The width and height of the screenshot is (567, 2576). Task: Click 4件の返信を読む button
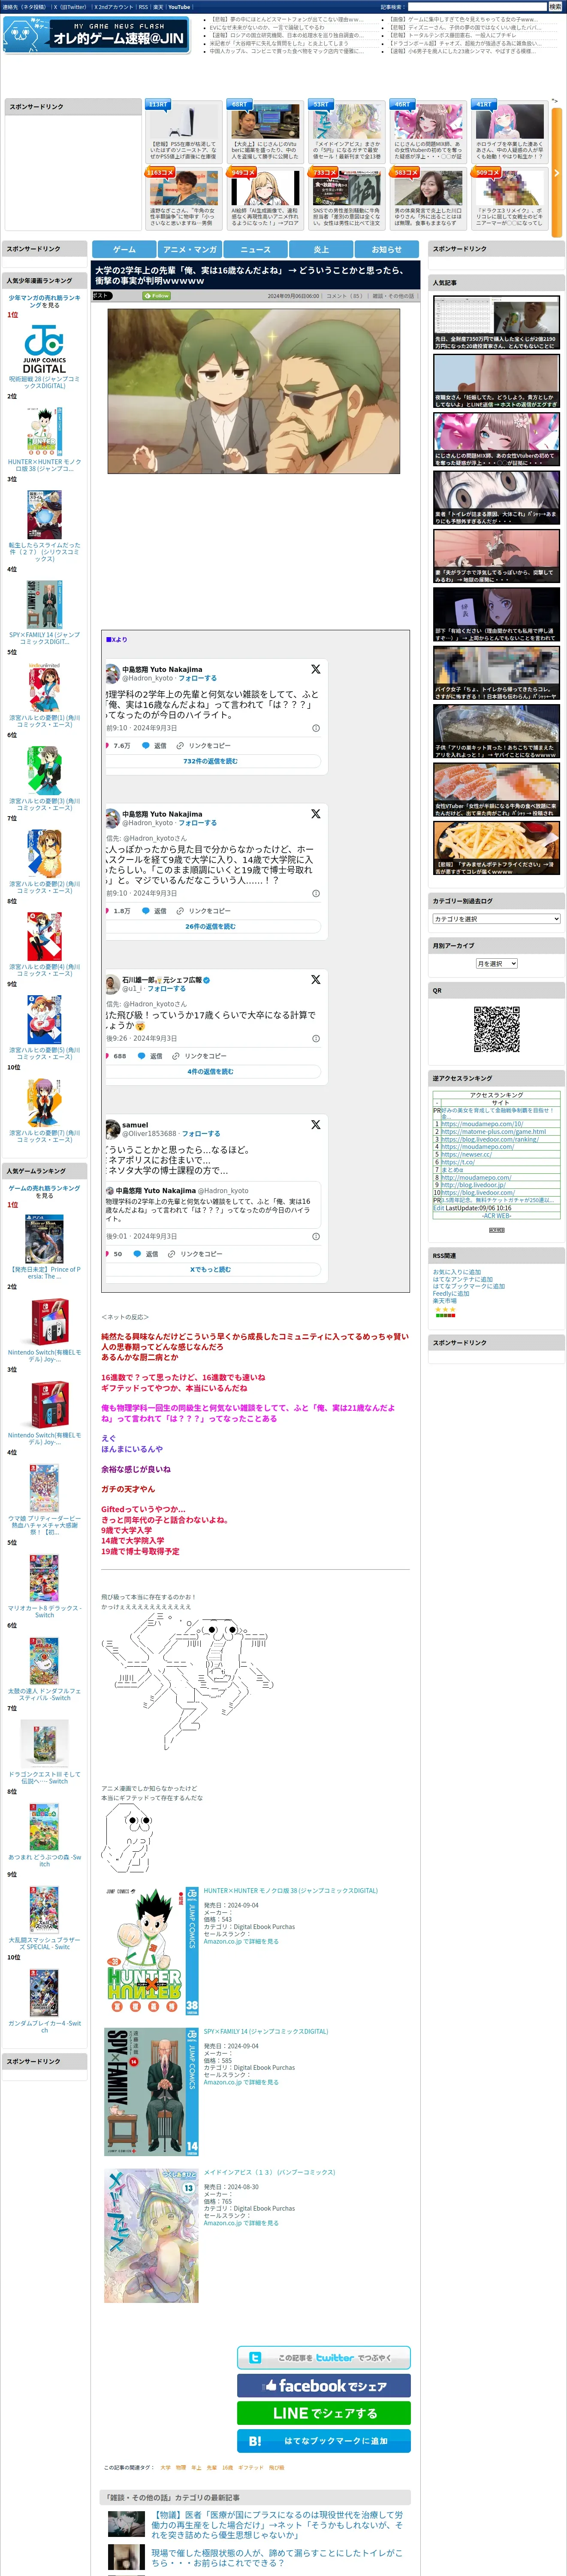click(x=211, y=1071)
